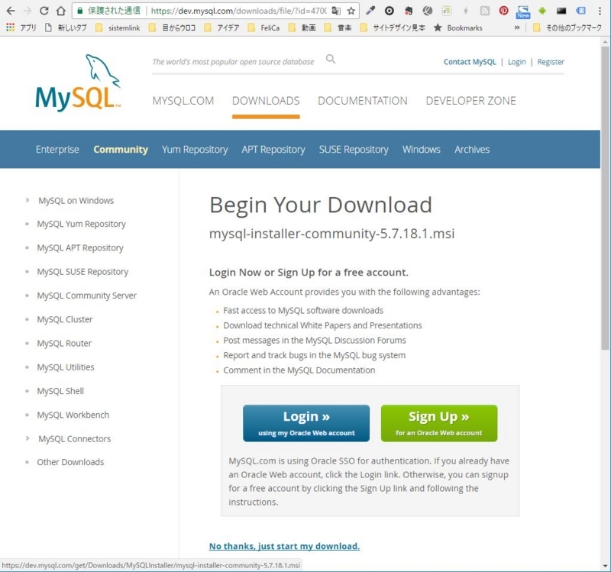The height and width of the screenshot is (572, 611).
Task: Click the address bar URL field
Action: (238, 11)
